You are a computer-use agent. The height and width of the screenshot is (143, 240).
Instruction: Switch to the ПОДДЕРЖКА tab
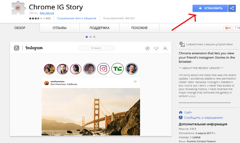(100, 28)
